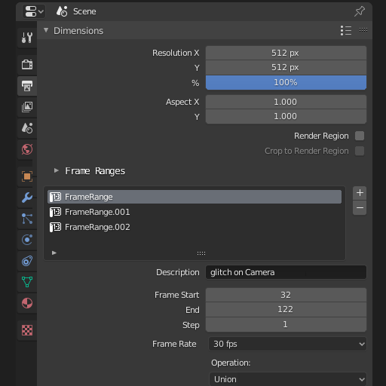Open the View Layer properties tab
Viewport: 386px width, 386px height.
tap(27, 107)
